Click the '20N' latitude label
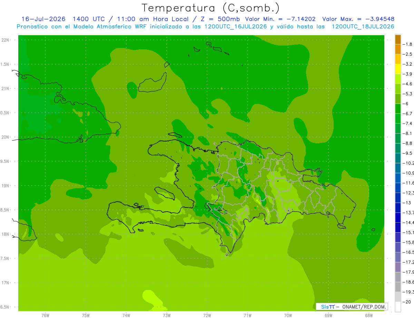Viewport: 414px width, 320px height. click(x=6, y=137)
